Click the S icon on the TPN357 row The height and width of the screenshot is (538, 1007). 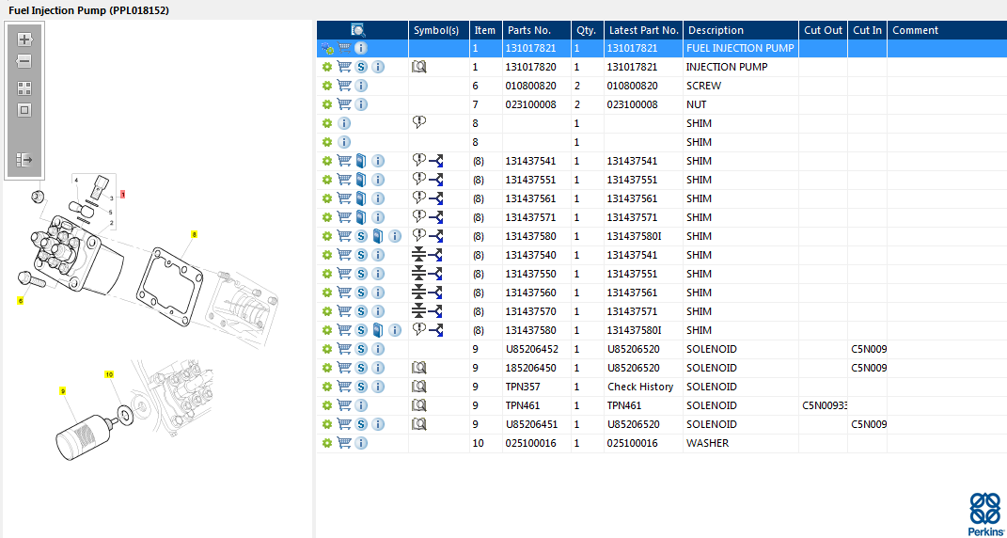(x=361, y=387)
